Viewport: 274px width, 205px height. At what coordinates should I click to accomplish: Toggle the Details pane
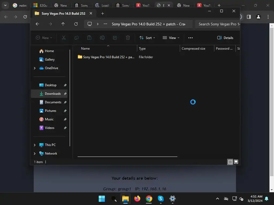225,38
